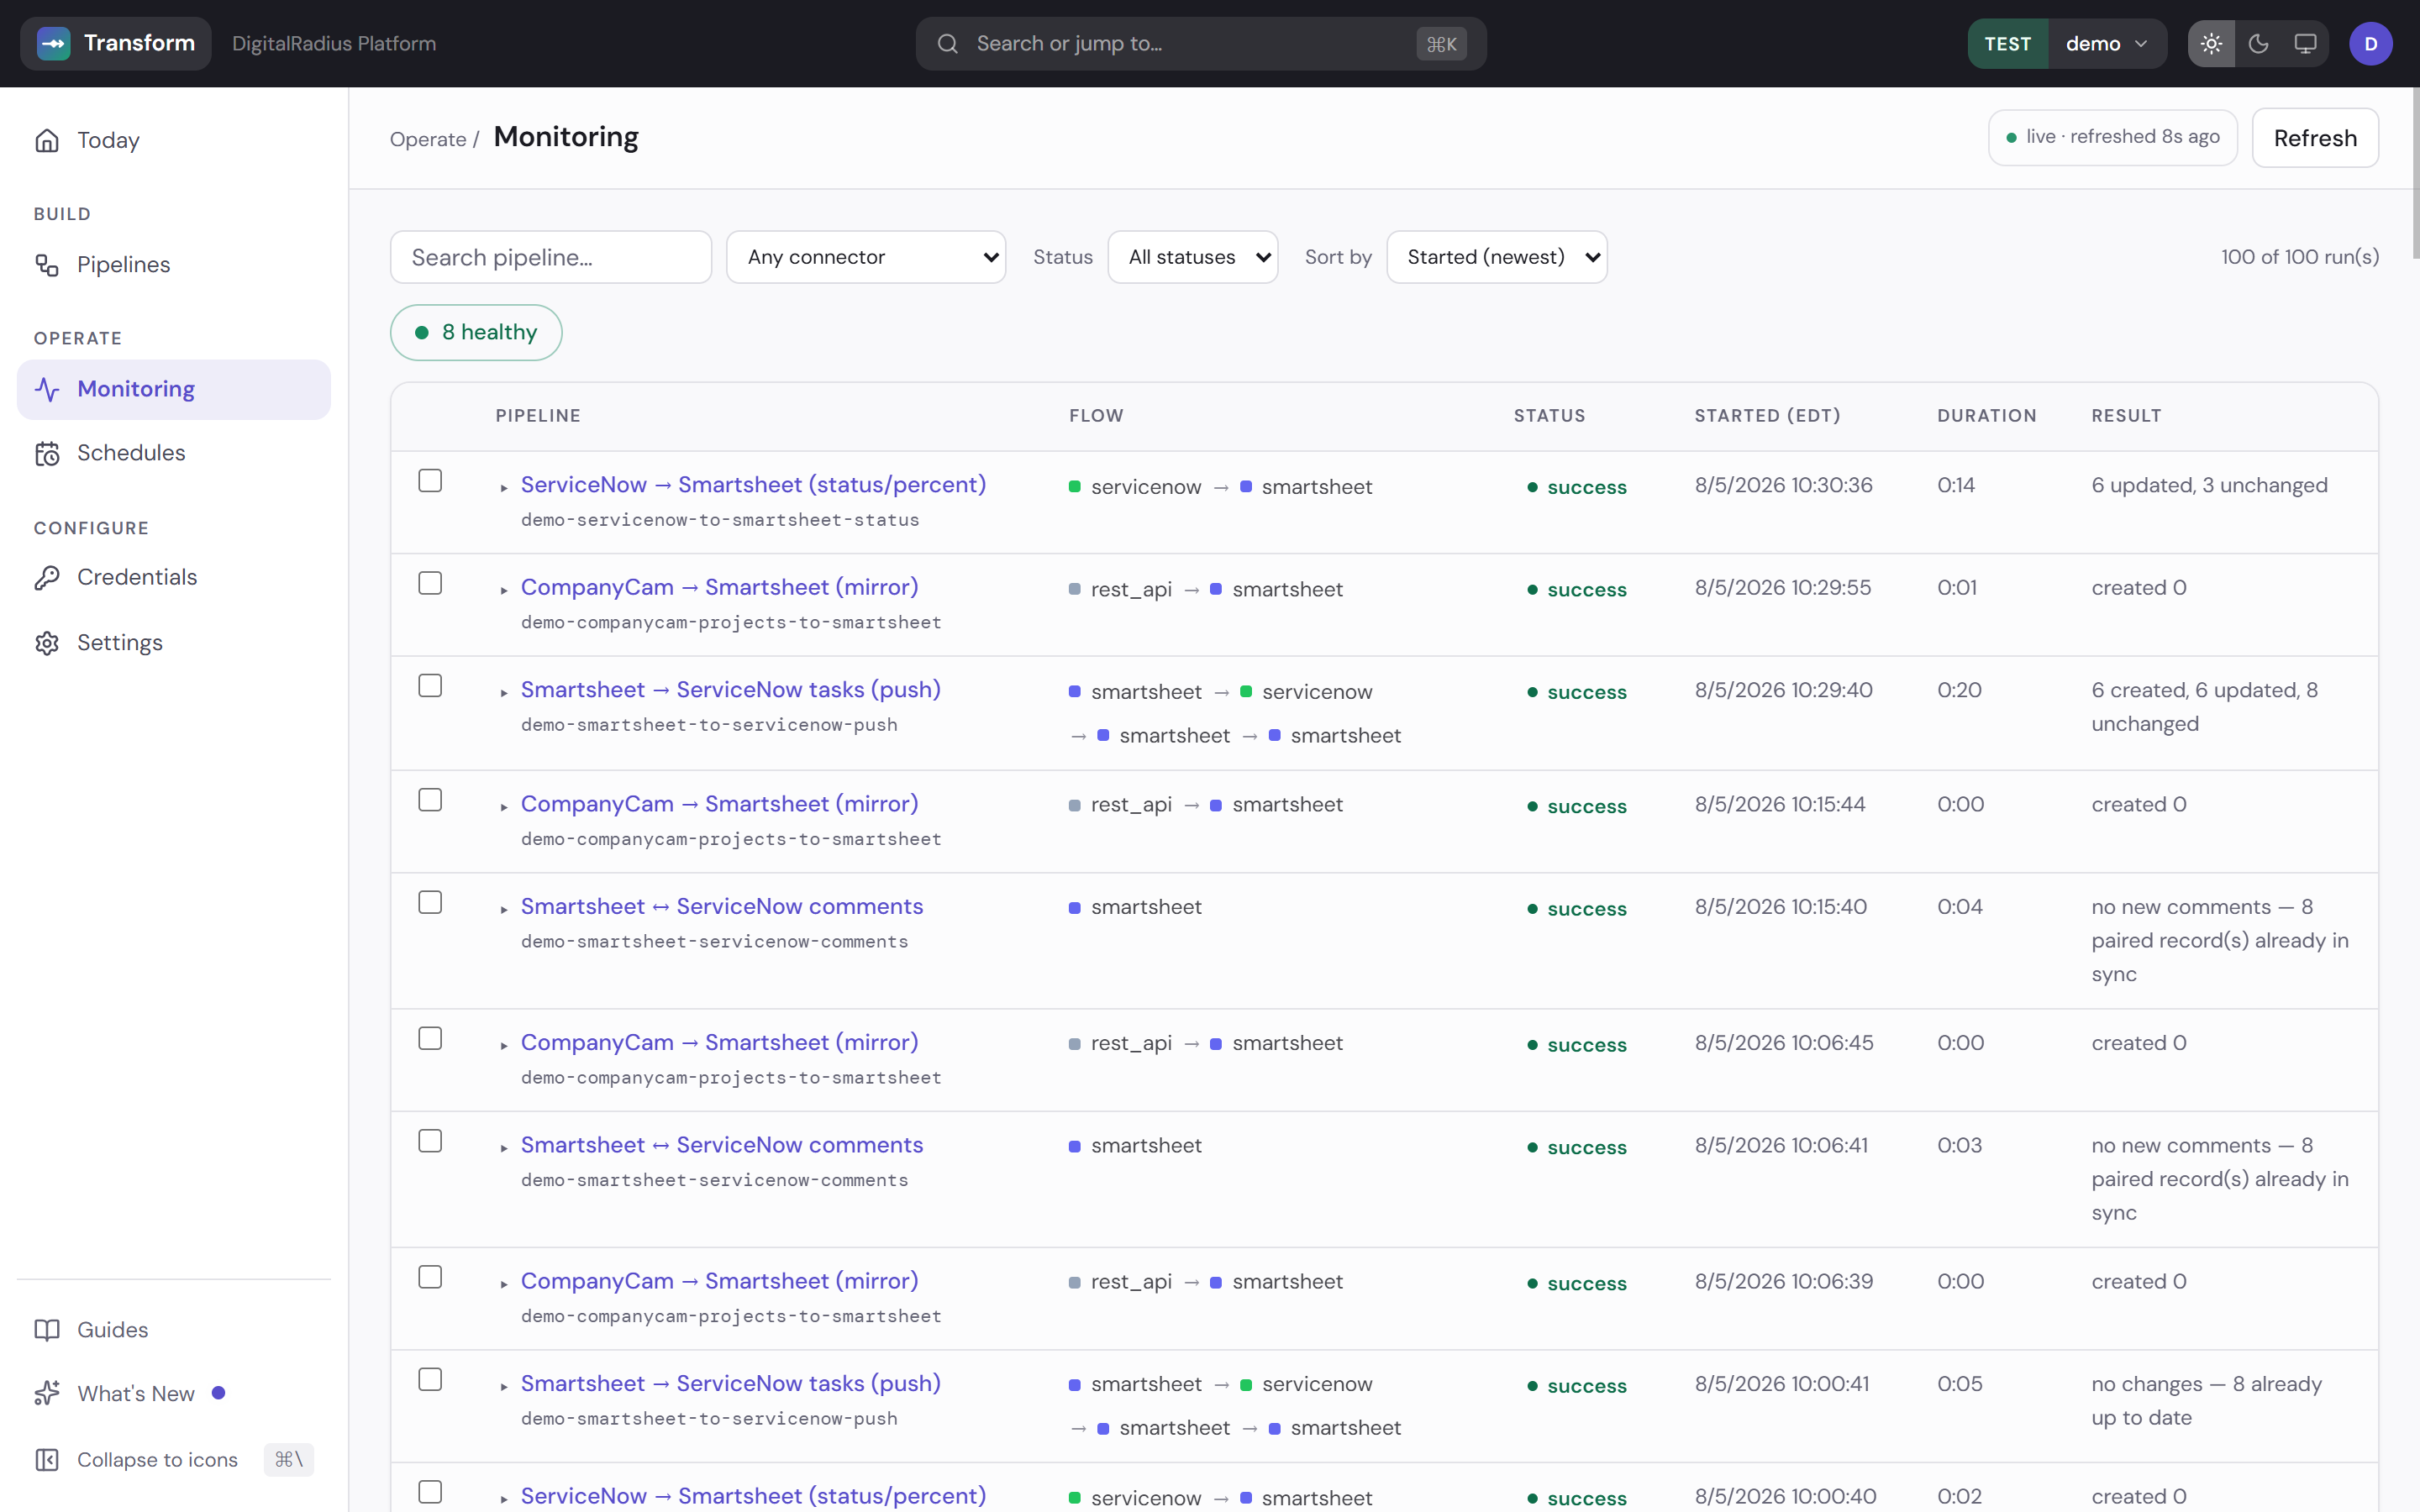
Task: Click the page vertical scrollbar
Action: click(2414, 175)
